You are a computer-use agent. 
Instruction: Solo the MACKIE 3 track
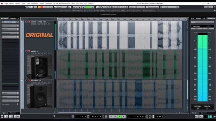29,51
